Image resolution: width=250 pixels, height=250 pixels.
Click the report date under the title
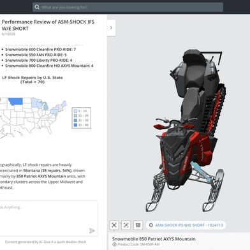tap(8, 34)
